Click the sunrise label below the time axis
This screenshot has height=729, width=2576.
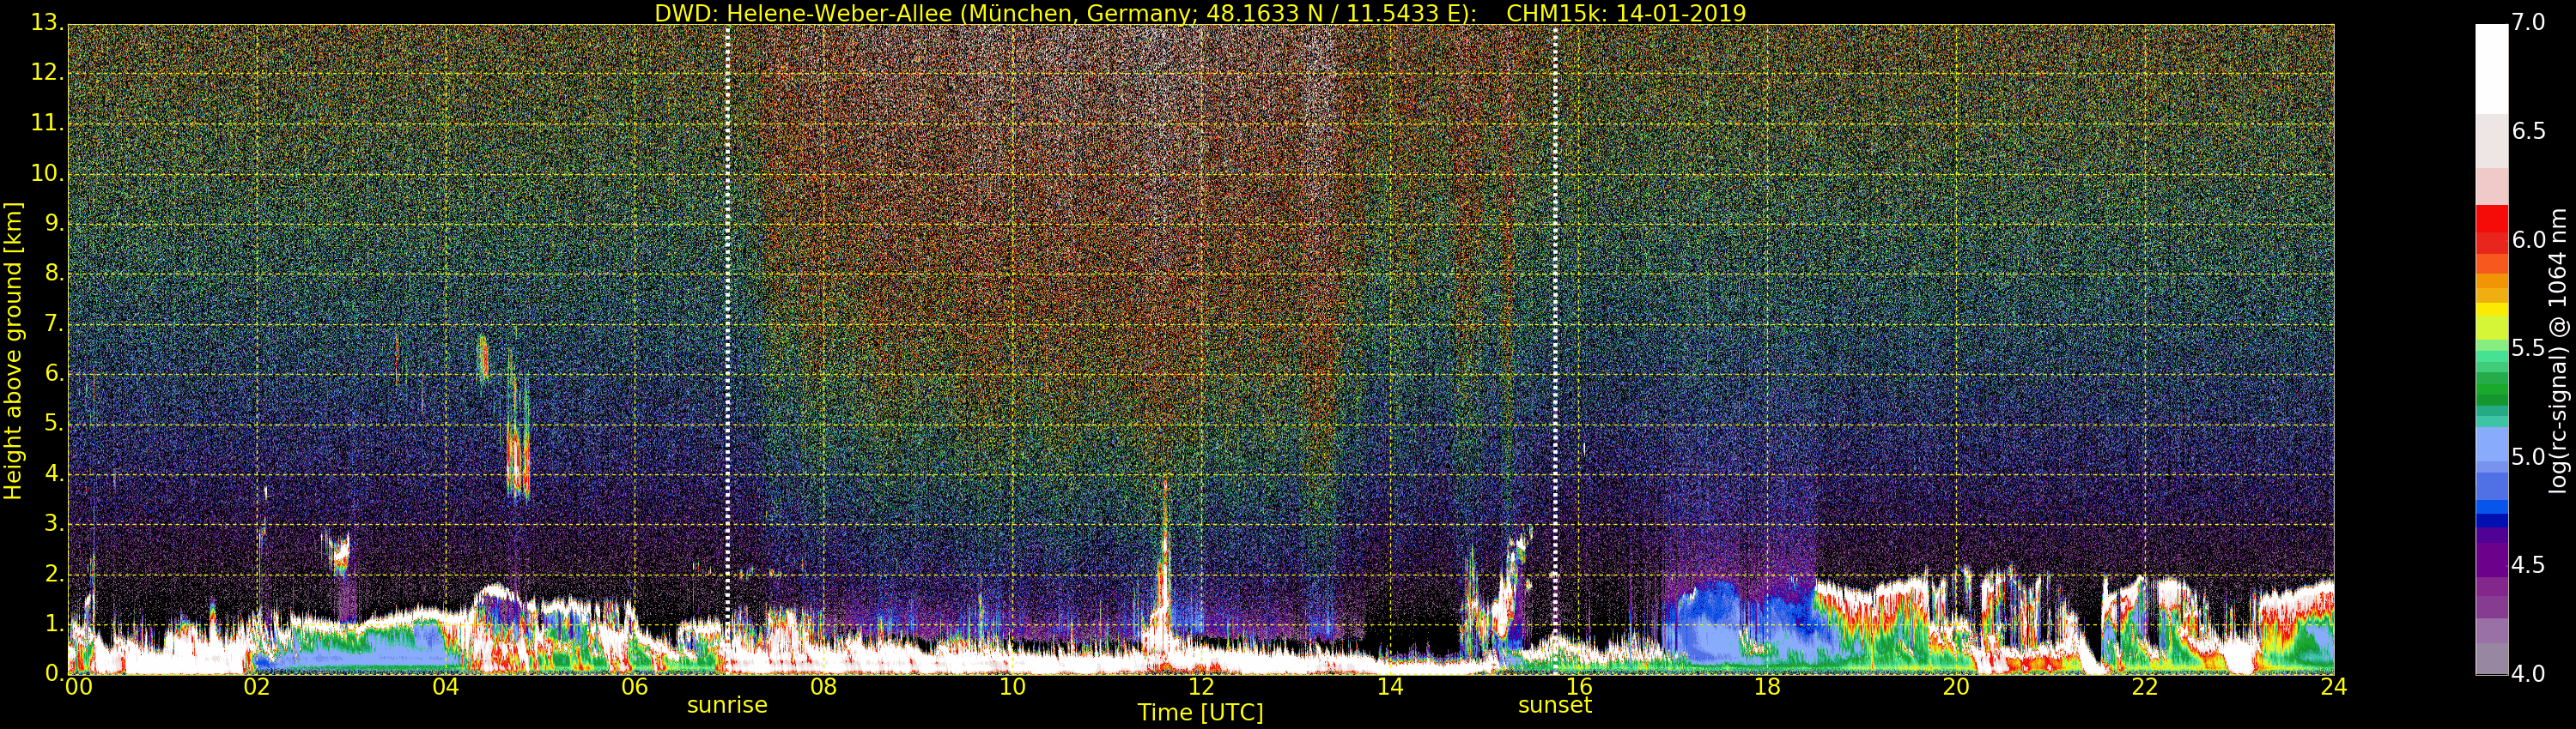click(x=726, y=705)
